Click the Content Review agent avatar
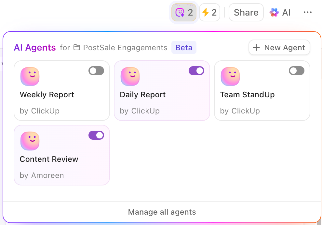The width and height of the screenshot is (322, 225). coord(30,141)
